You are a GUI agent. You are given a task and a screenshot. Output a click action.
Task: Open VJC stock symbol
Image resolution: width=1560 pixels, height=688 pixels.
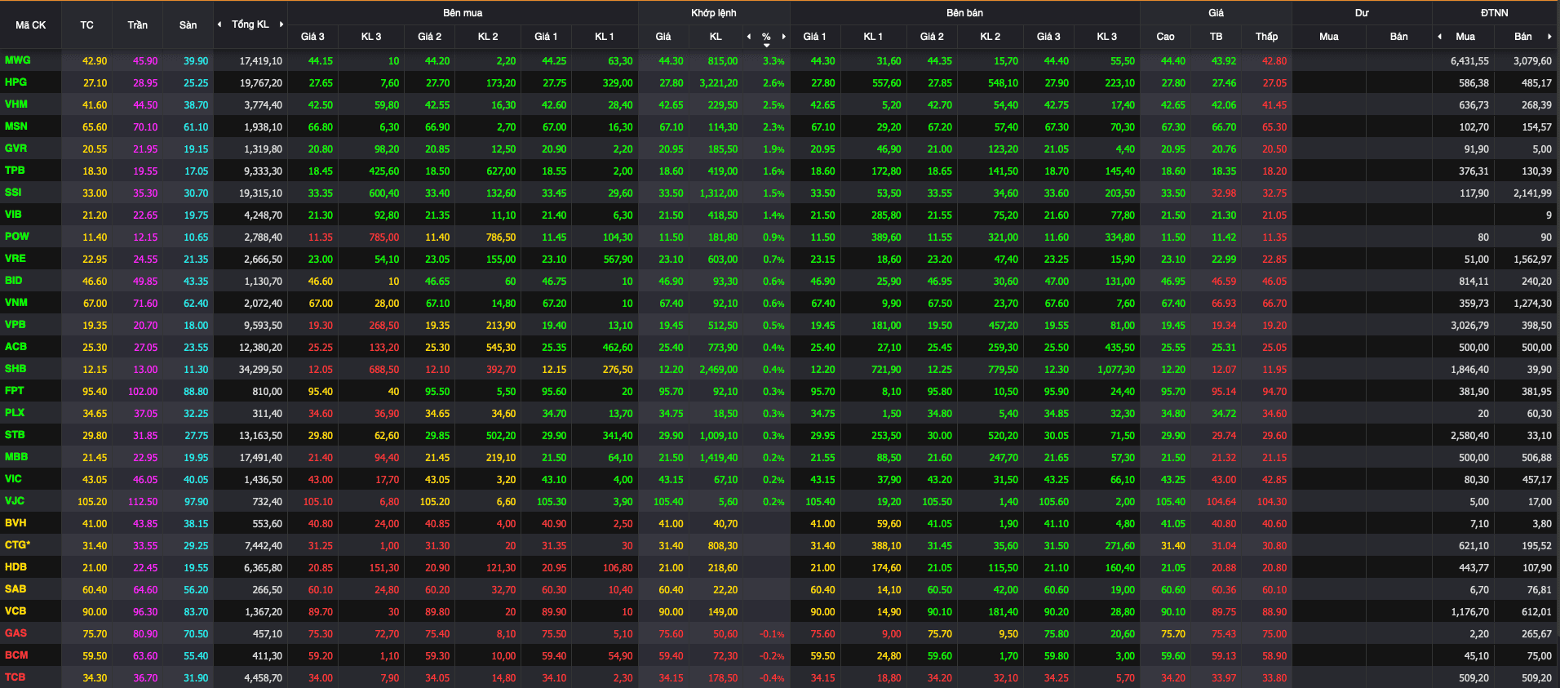pyautogui.click(x=14, y=501)
